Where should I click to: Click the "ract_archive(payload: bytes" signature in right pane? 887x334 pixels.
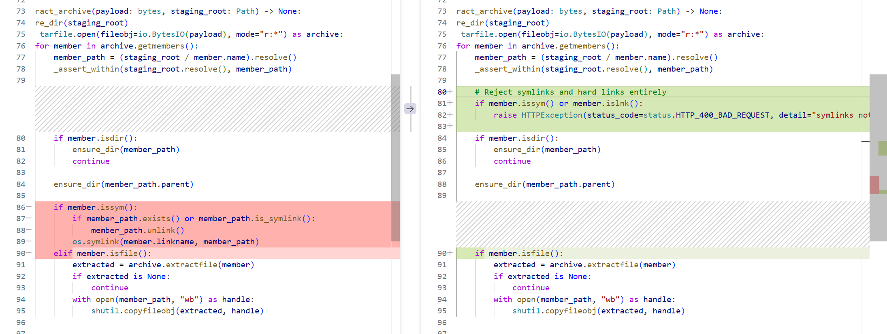[589, 11]
